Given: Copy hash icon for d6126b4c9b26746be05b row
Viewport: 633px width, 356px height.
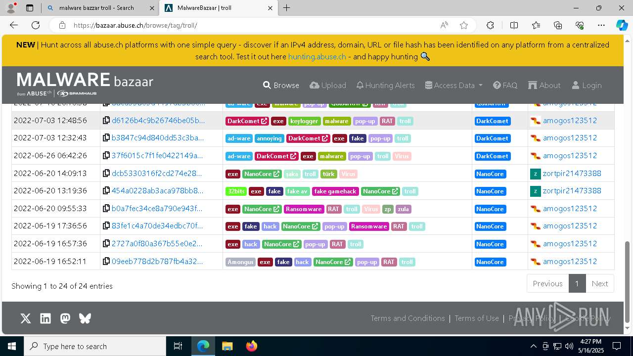Looking at the screenshot, I should click(x=106, y=121).
